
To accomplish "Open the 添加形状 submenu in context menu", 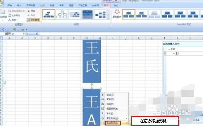I will 115,123.
